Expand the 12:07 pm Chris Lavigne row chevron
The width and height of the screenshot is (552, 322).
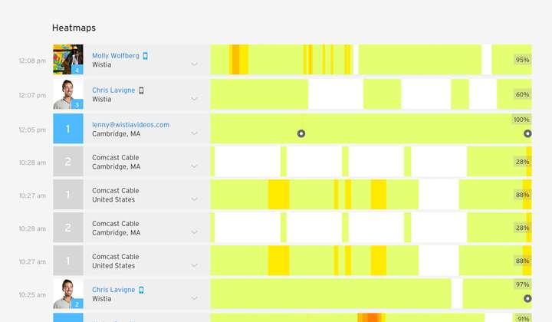(x=194, y=99)
